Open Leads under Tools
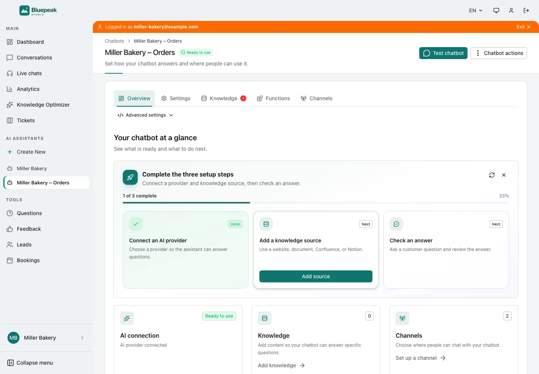Screen dimensions: 539x374 46,245
